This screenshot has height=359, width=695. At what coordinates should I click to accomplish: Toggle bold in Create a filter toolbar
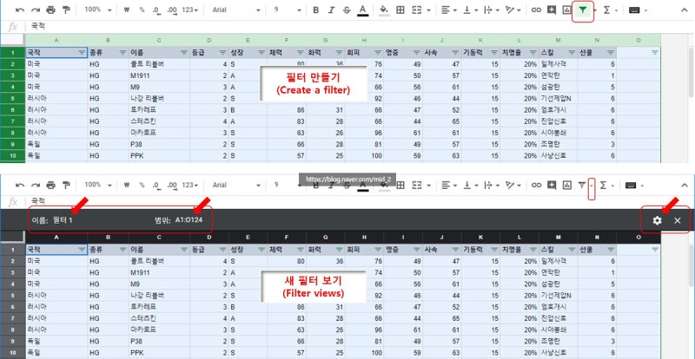[x=316, y=10]
